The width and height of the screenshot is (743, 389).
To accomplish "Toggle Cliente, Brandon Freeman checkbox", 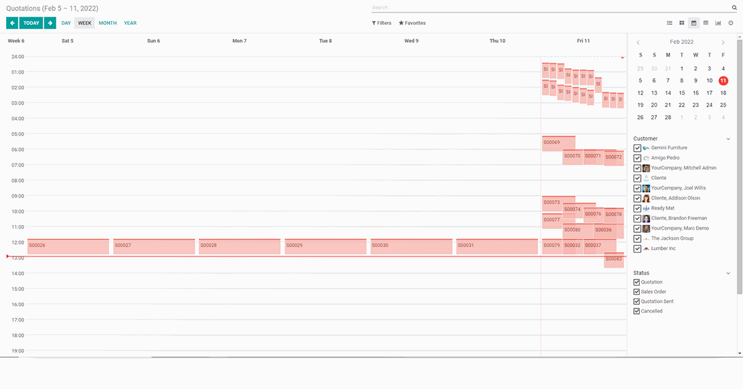I will [x=637, y=218].
